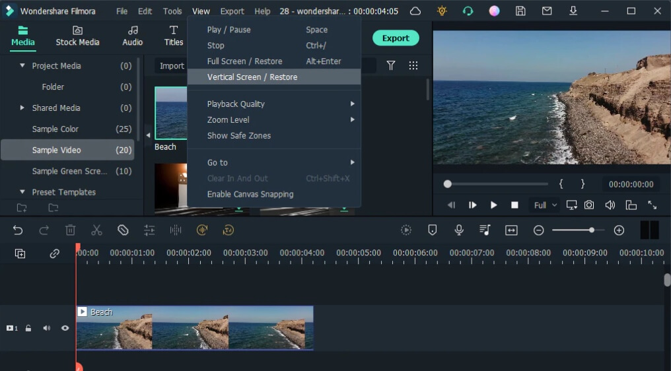Collapse the Preset Templates section

click(22, 192)
